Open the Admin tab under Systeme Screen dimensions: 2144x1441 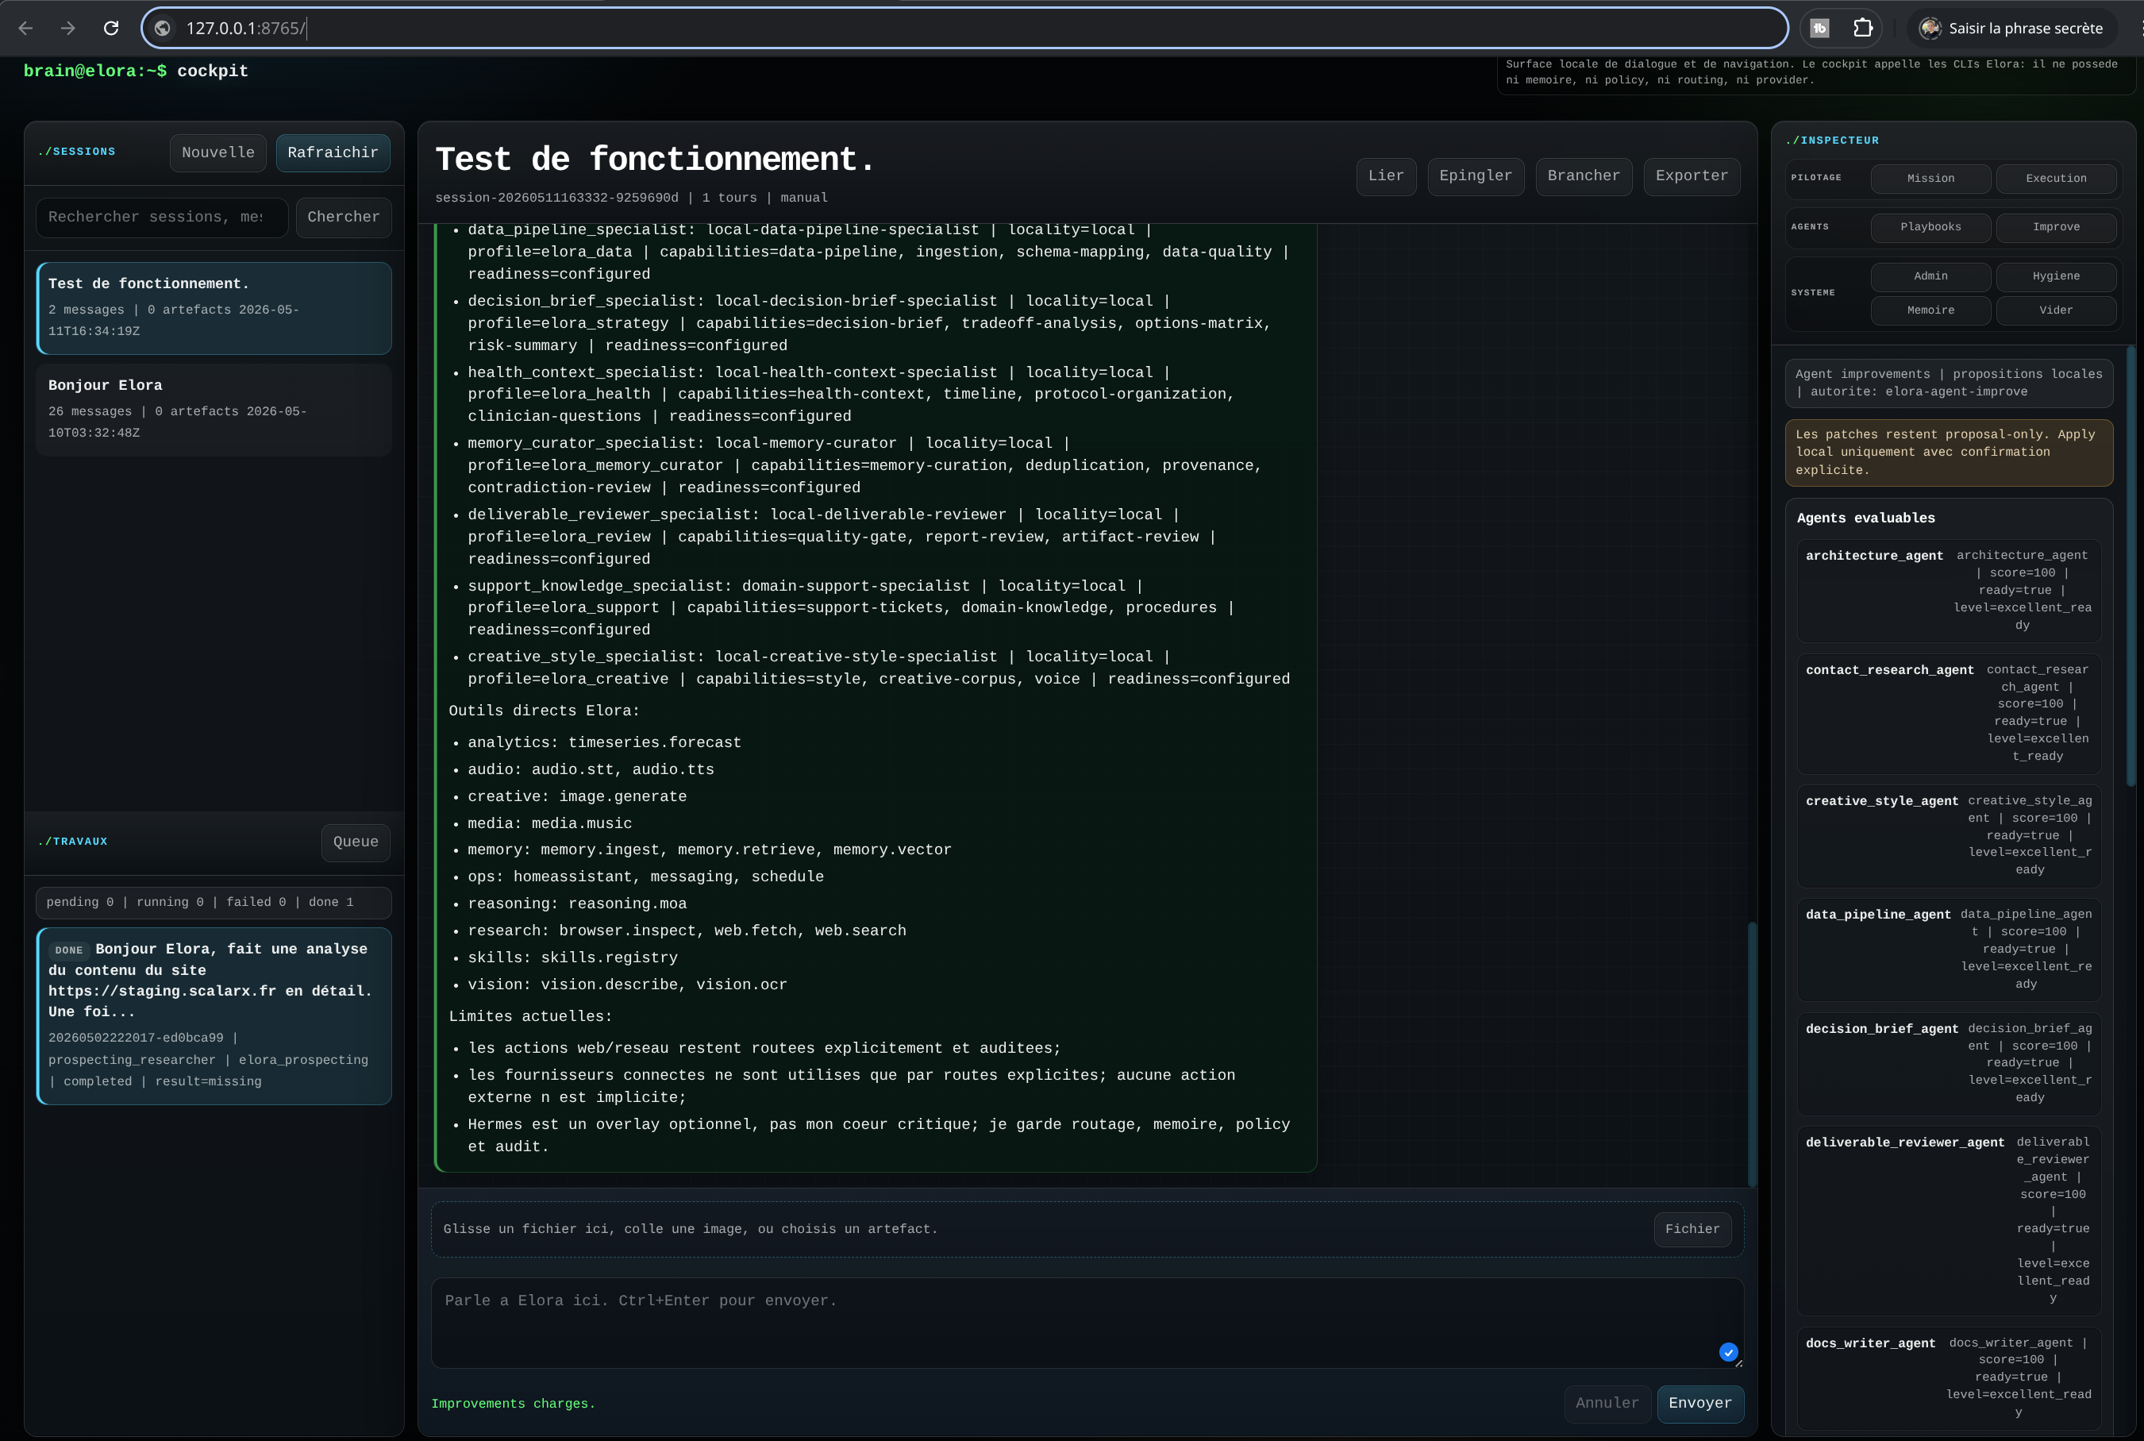pyautogui.click(x=1930, y=276)
